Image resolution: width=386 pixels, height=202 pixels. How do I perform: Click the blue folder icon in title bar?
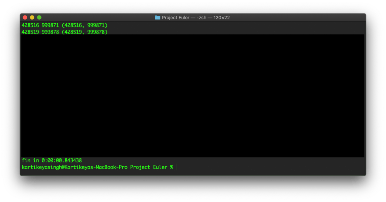pos(158,18)
